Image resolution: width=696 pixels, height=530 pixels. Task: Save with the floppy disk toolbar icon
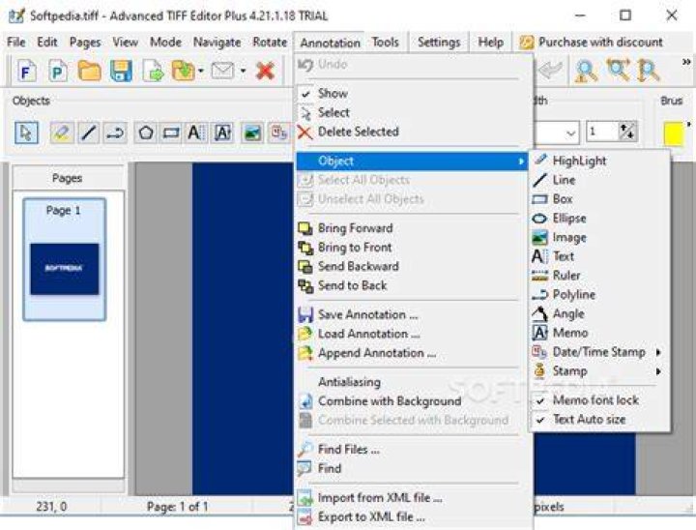[x=121, y=71]
